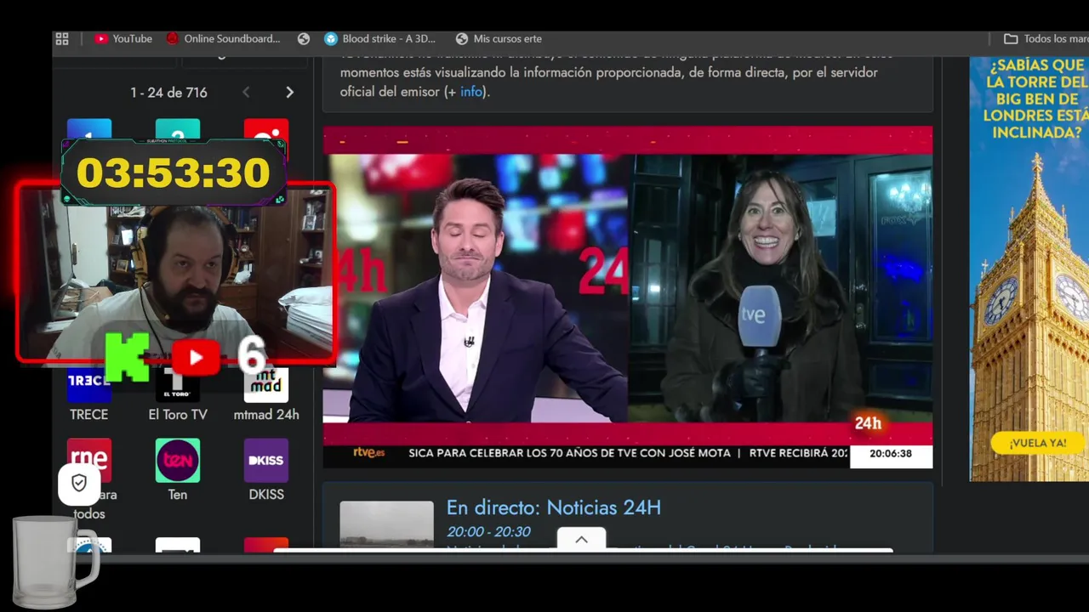The image size is (1089, 612).
Task: Select the mtmad 24h channel icon
Action: 266,385
